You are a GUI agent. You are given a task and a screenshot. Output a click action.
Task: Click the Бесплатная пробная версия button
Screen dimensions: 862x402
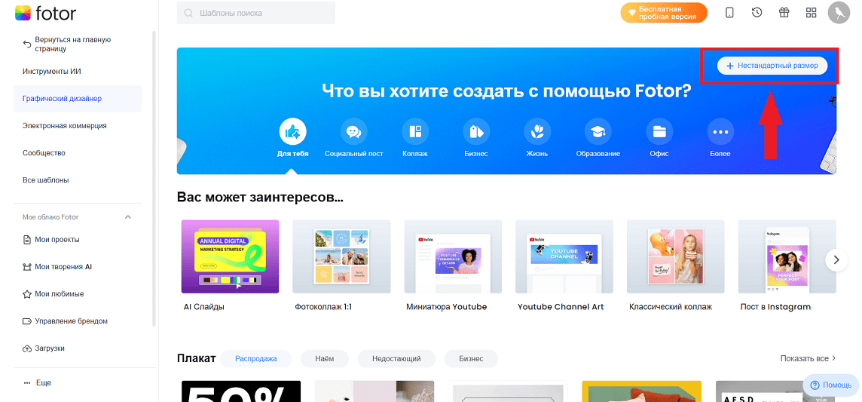(664, 13)
